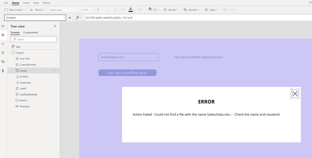The width and height of the screenshot is (312, 158).
Task: Click the Insert plus icon in left rail
Action: (3, 44)
